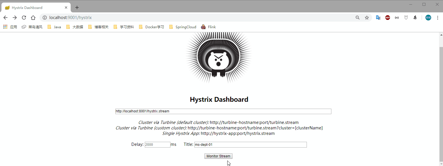Image resolution: width=443 pixels, height=166 pixels.
Task: Open a new browser tab
Action: [77, 7]
